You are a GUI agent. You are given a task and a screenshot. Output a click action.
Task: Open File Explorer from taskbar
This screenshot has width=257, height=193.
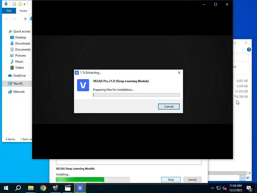[x=31, y=188]
